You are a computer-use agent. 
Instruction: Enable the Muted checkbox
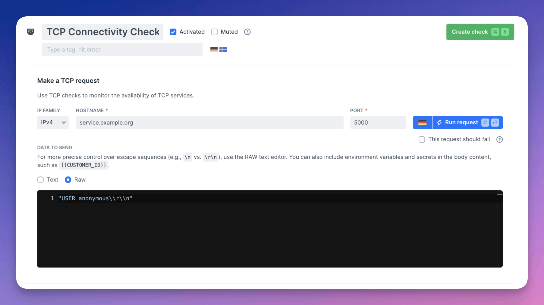215,32
